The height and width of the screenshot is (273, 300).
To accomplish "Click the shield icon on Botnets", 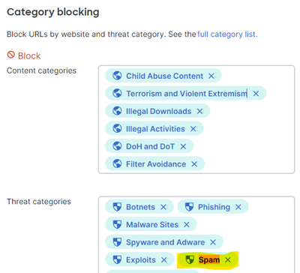I will pos(117,207).
